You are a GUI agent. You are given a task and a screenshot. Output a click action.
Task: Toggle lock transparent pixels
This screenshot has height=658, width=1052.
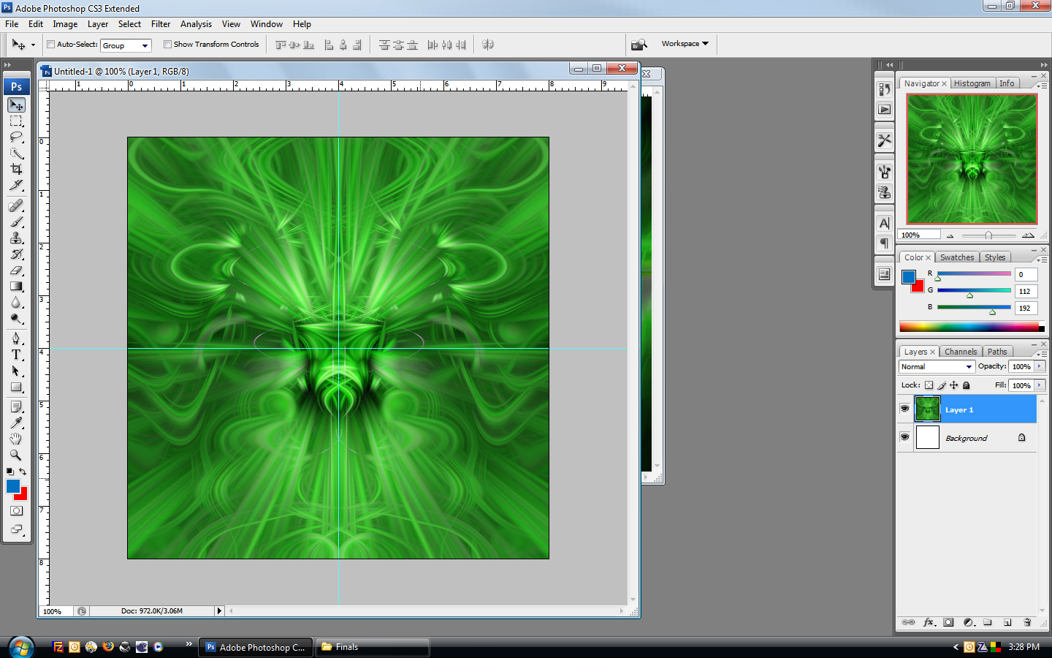tap(929, 385)
